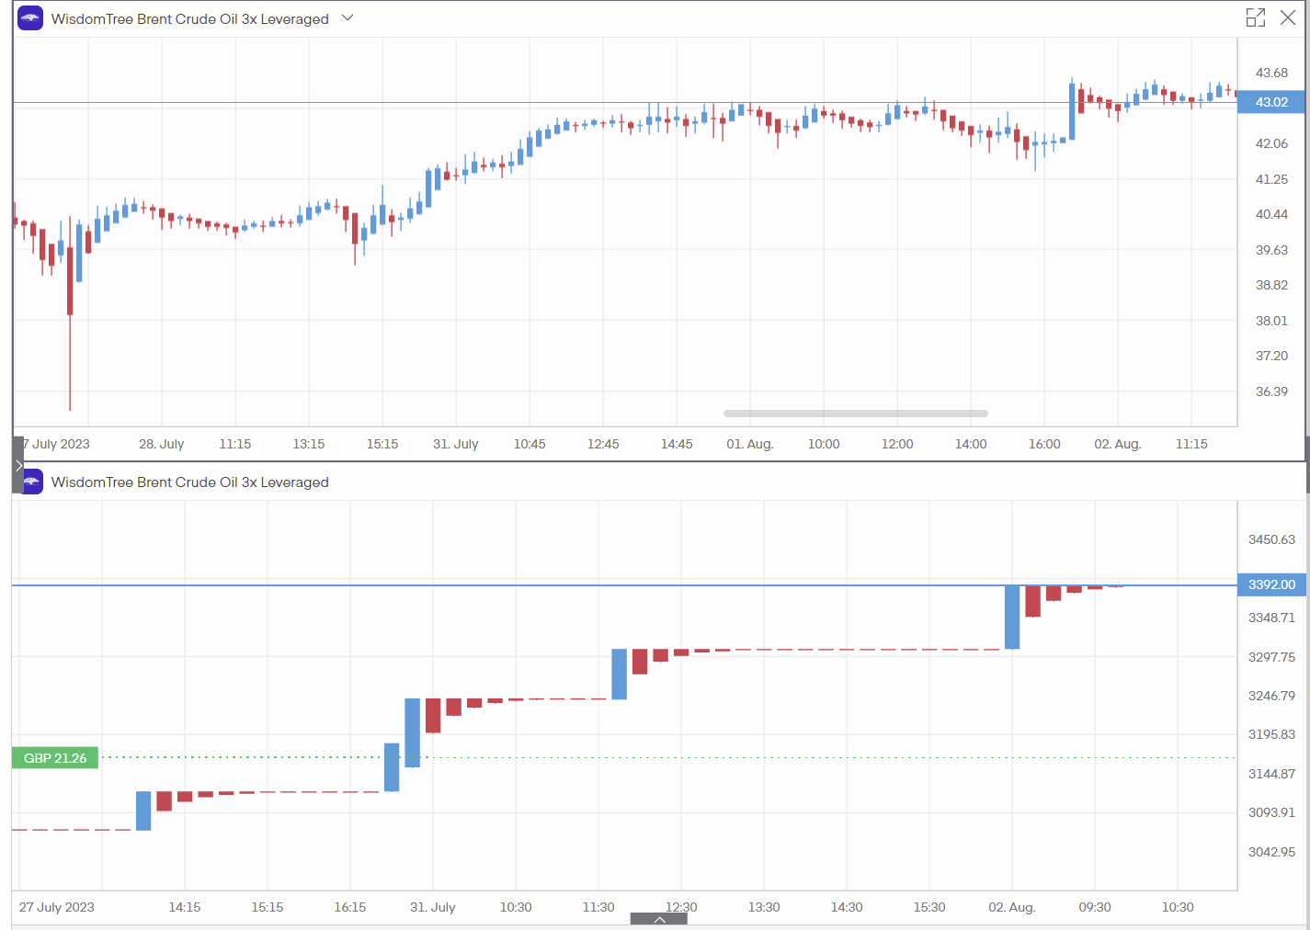
Task: Click the 02. Aug. date on top time axis
Action: (1118, 444)
